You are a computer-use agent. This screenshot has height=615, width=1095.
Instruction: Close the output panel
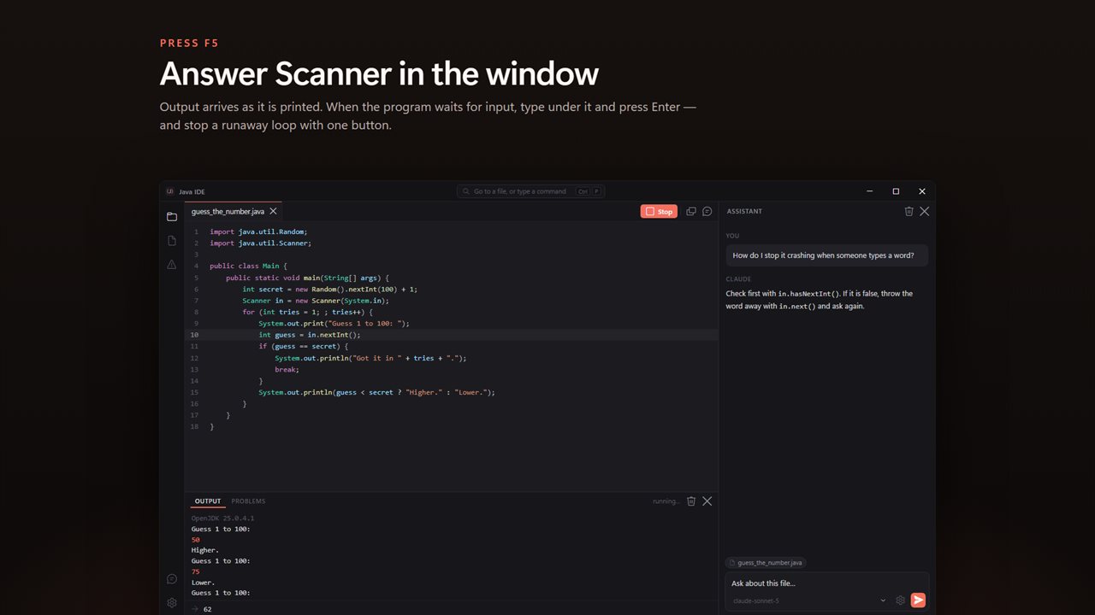(707, 501)
